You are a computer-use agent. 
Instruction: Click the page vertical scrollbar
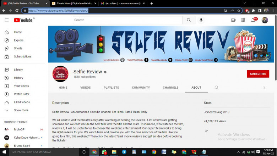[x=276, y=48]
